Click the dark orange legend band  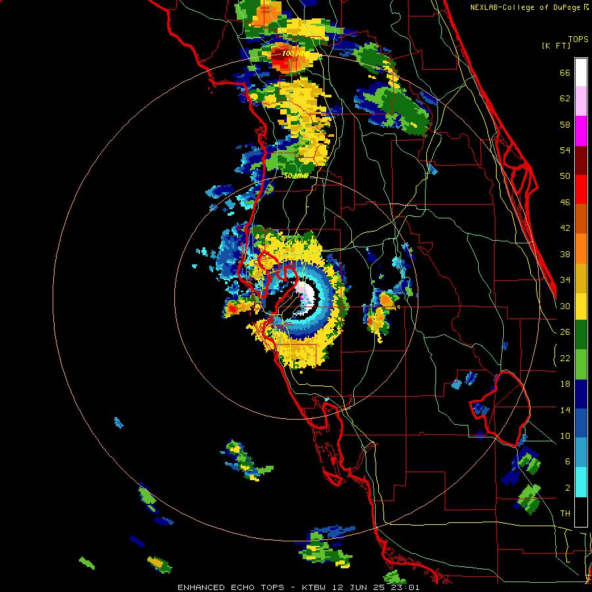tap(581, 218)
